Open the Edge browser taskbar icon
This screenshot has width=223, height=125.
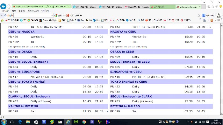(x=20, y=122)
